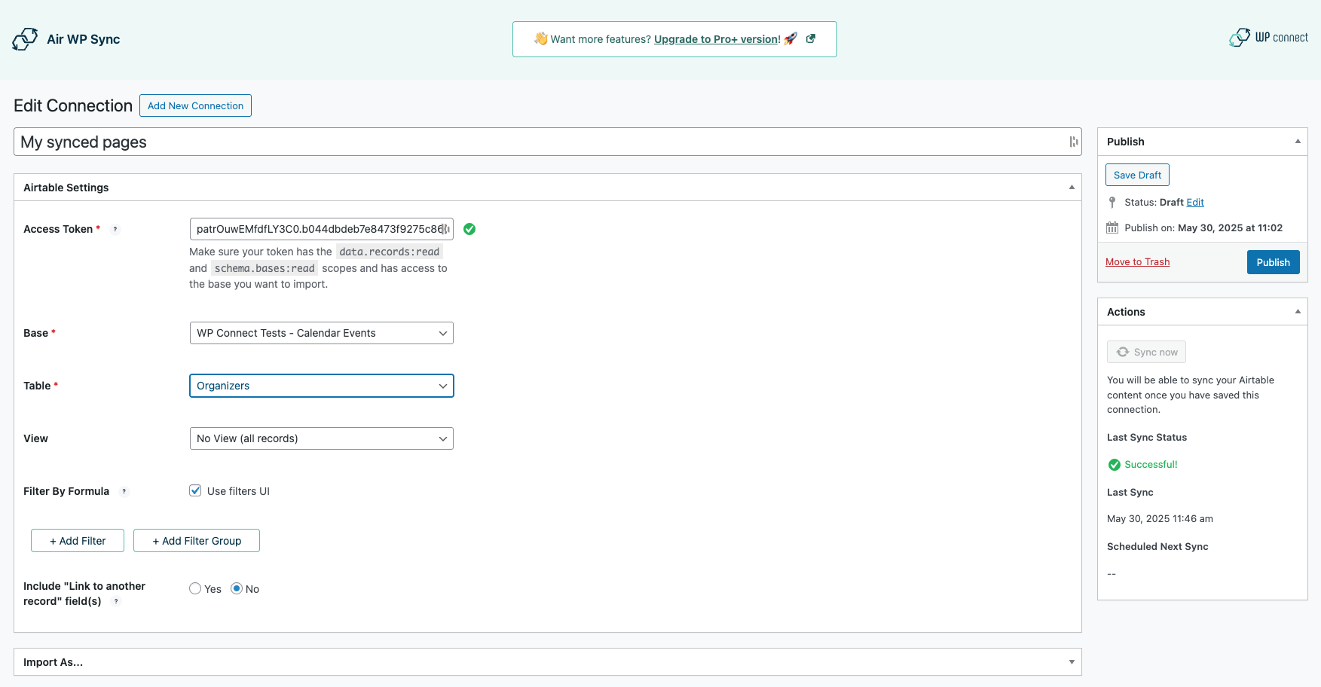The height and width of the screenshot is (687, 1321).
Task: Click the Publish on date May 30, 2025 at 11:02
Action: [1230, 227]
